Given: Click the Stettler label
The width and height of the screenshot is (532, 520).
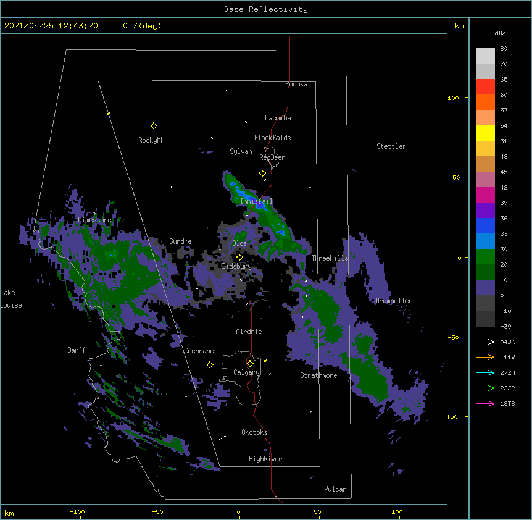Looking at the screenshot, I should click(x=391, y=146).
